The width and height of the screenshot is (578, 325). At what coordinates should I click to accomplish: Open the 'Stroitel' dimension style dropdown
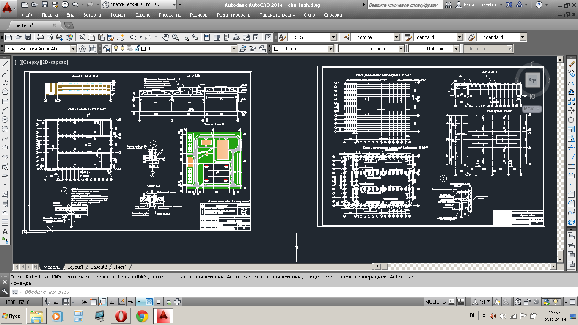(x=396, y=37)
